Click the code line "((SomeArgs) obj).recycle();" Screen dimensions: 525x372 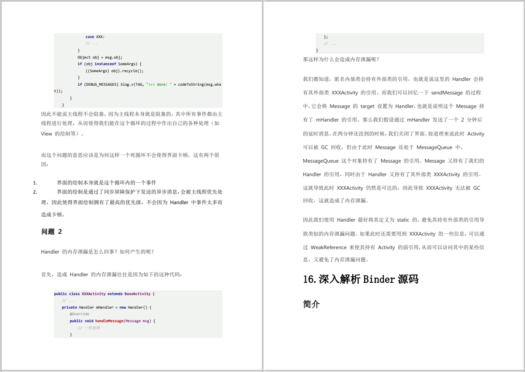coord(115,70)
